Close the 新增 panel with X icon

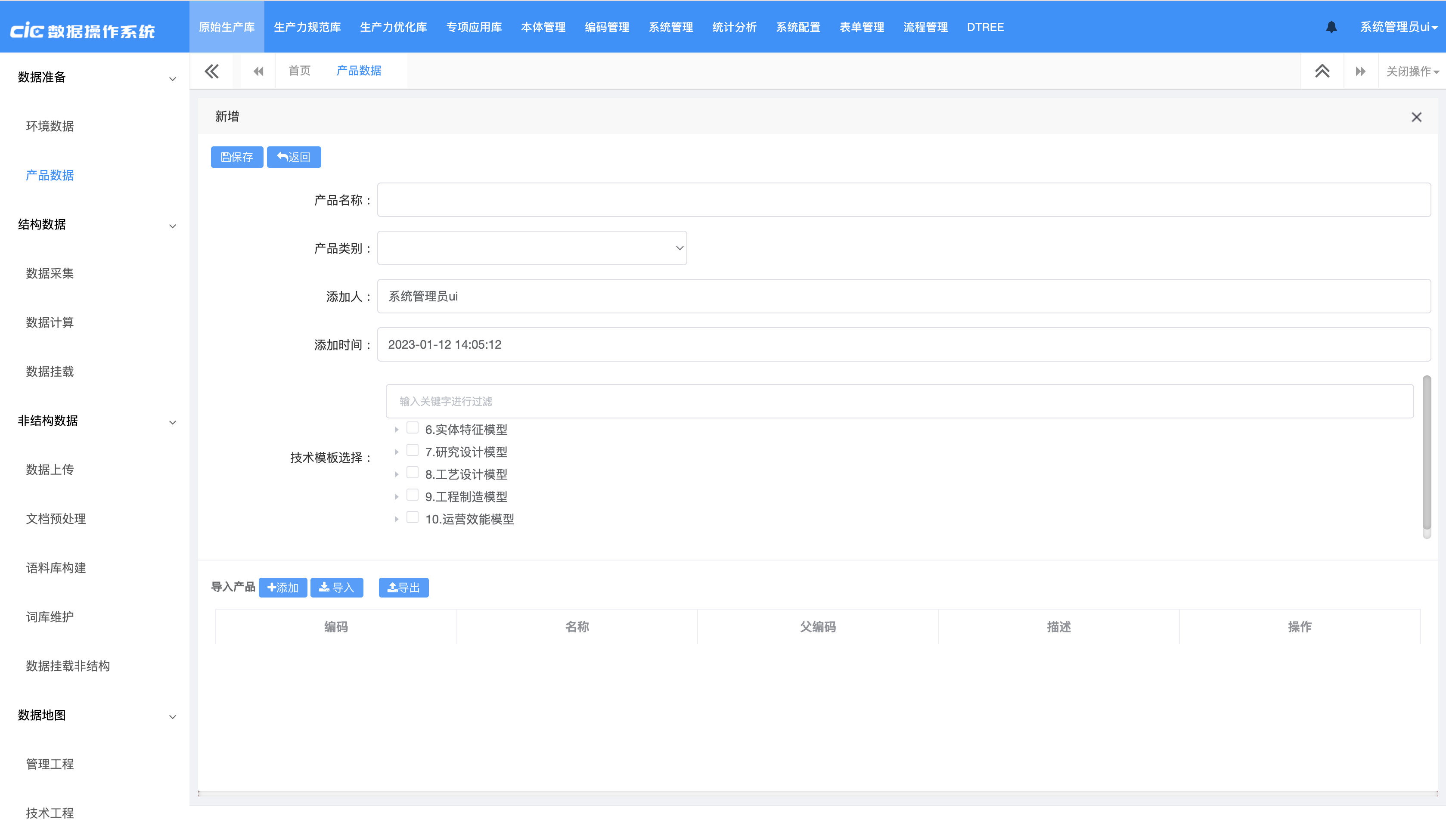pyautogui.click(x=1416, y=117)
